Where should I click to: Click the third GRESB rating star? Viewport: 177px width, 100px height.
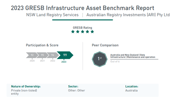point(83,32)
